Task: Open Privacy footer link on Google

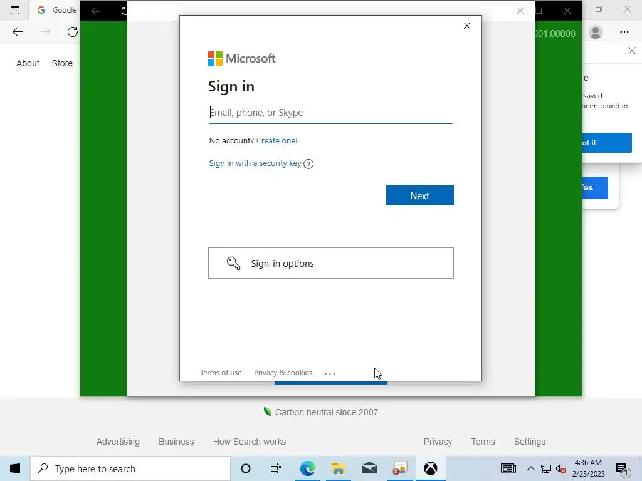Action: [x=438, y=442]
